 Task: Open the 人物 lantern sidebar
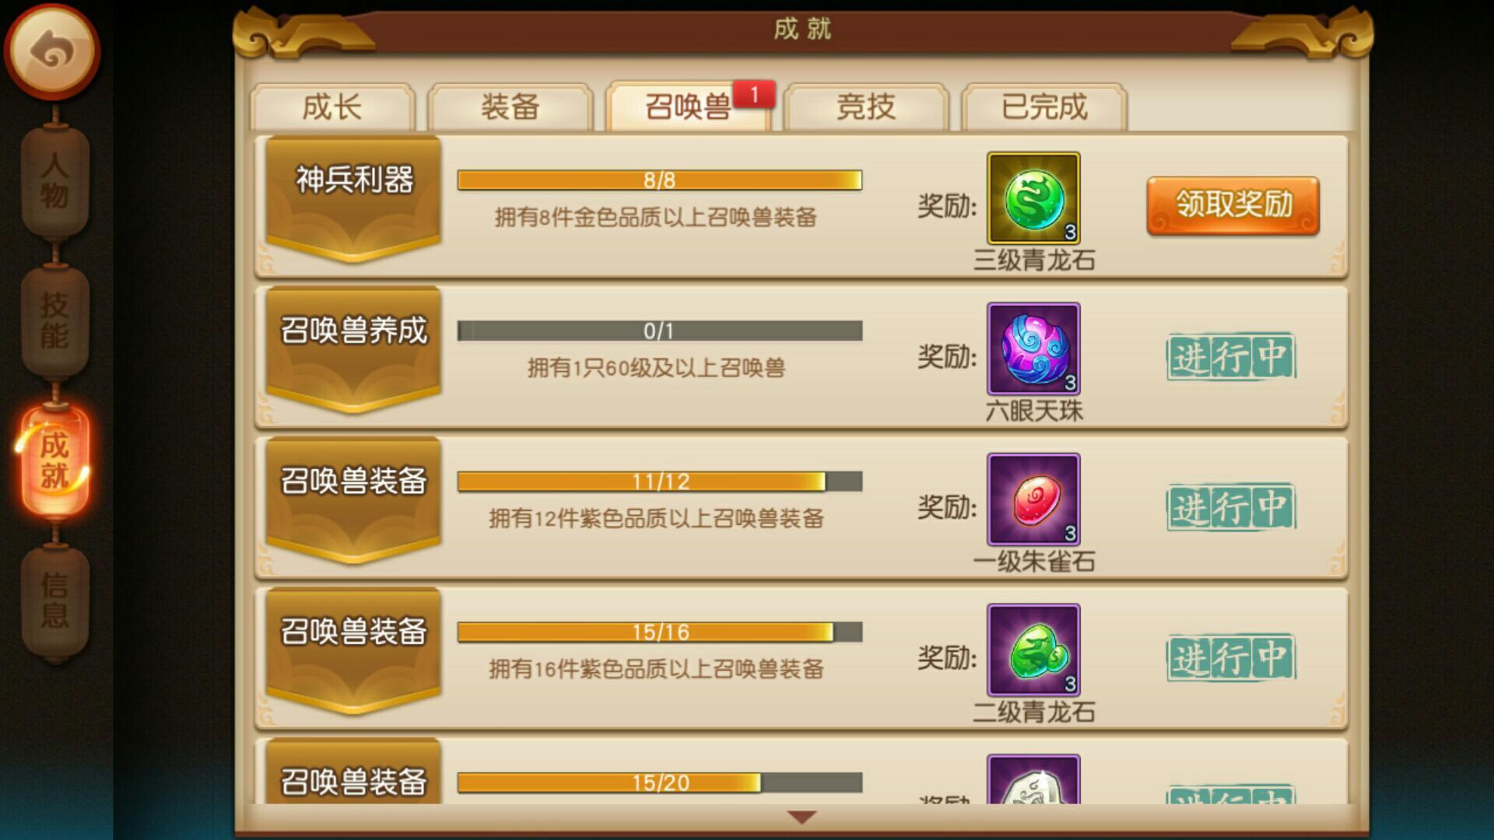pos(54,180)
